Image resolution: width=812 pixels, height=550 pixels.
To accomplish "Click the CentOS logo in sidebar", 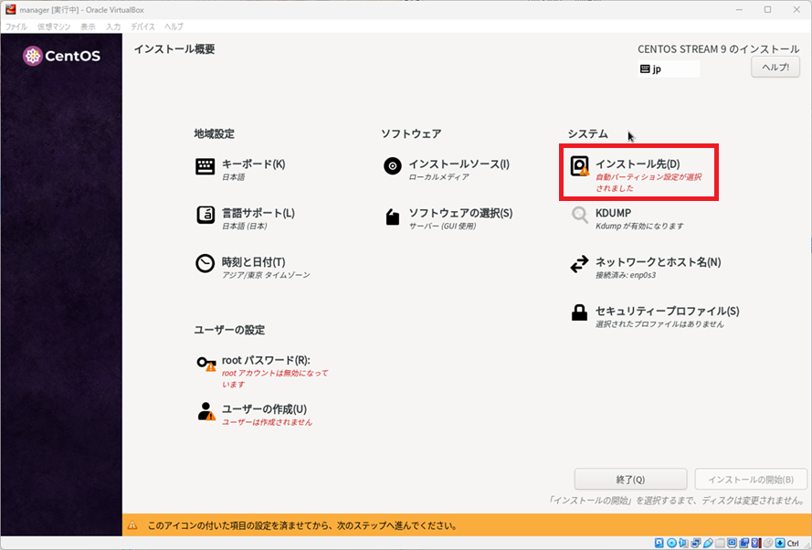I will 61,56.
